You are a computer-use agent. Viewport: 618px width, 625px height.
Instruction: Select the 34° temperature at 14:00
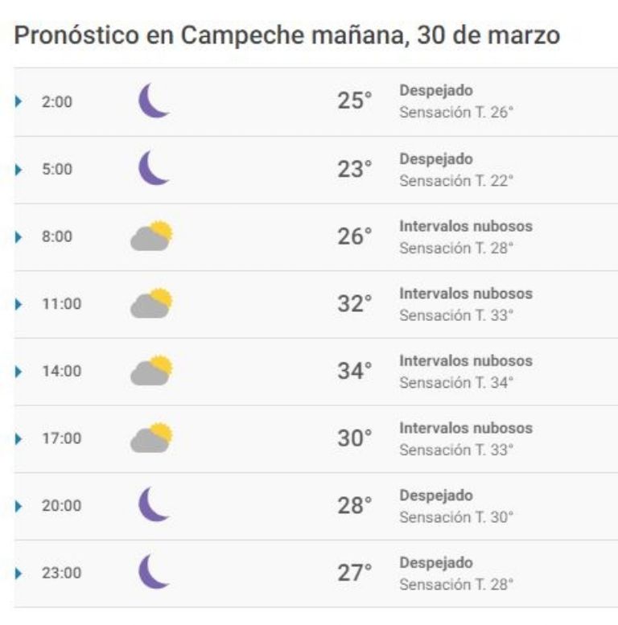[x=354, y=371]
